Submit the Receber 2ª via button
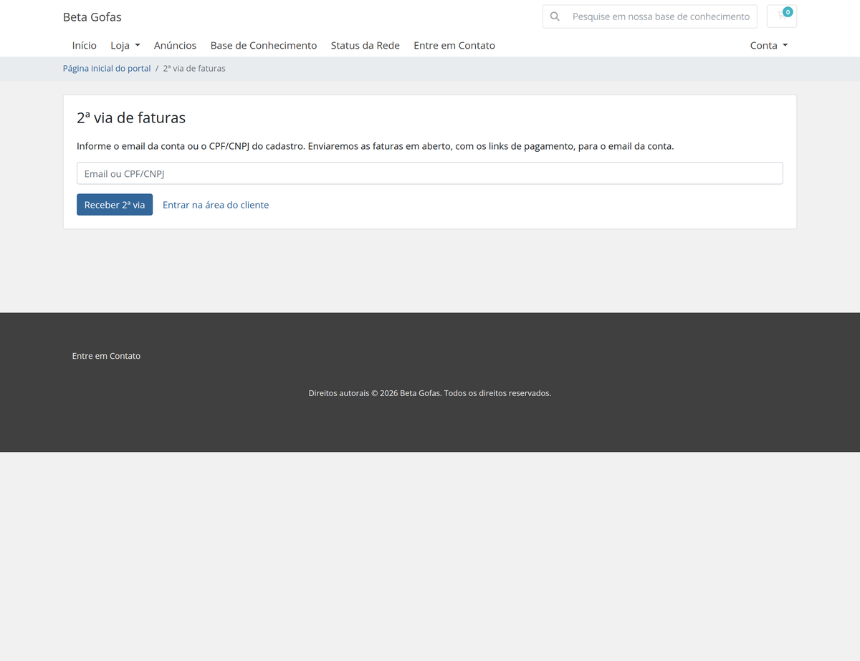 click(115, 205)
